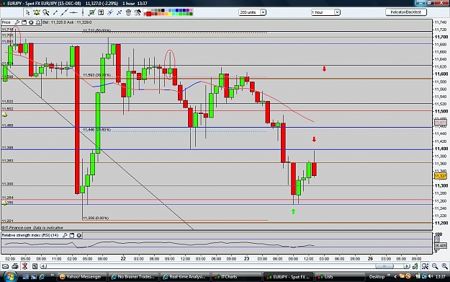Click the Price panel alert bell icon
The width and height of the screenshot is (450, 282).
[x=38, y=22]
